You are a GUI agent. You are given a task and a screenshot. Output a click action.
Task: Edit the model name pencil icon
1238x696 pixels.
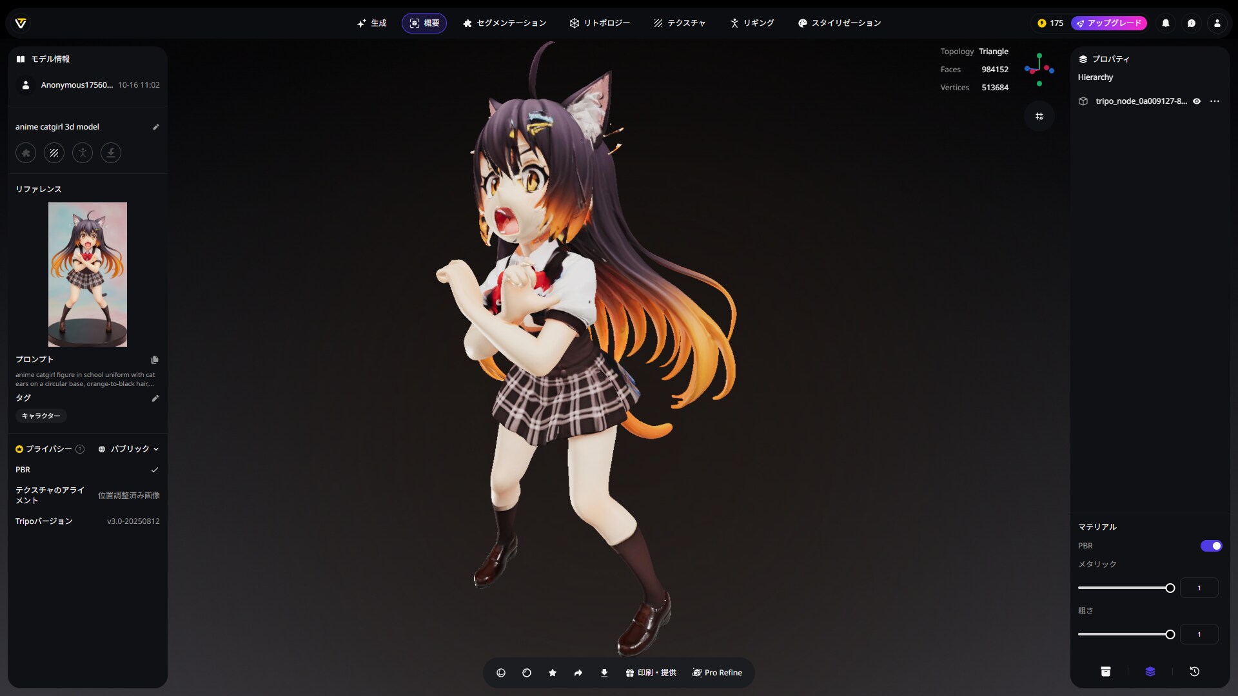[x=155, y=127]
